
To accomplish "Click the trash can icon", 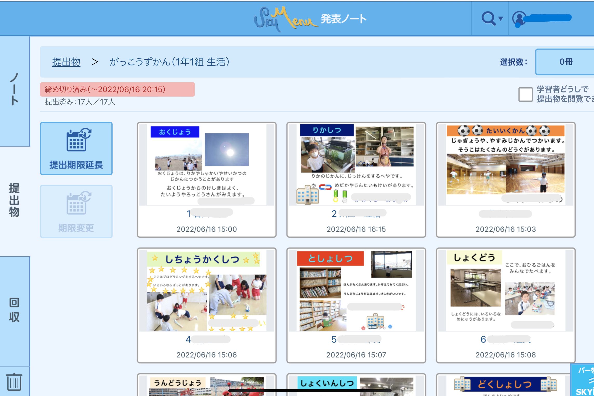I will [14, 382].
